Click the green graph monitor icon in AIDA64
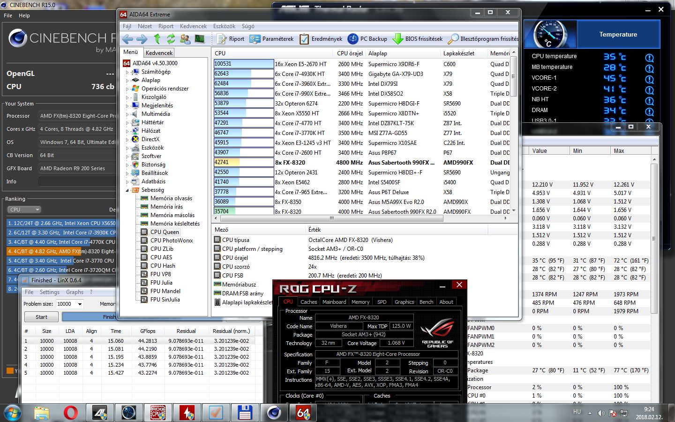The image size is (675, 422). (200, 39)
